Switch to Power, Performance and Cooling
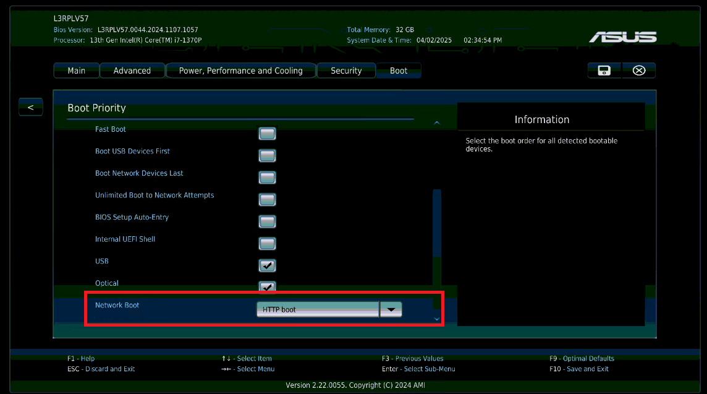This screenshot has height=394, width=707. 240,70
